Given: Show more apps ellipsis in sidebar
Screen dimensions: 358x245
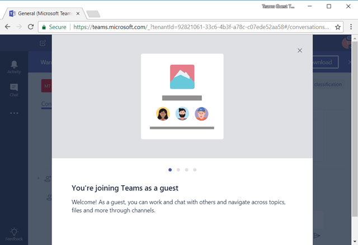Looking at the screenshot, I should click(14, 113).
